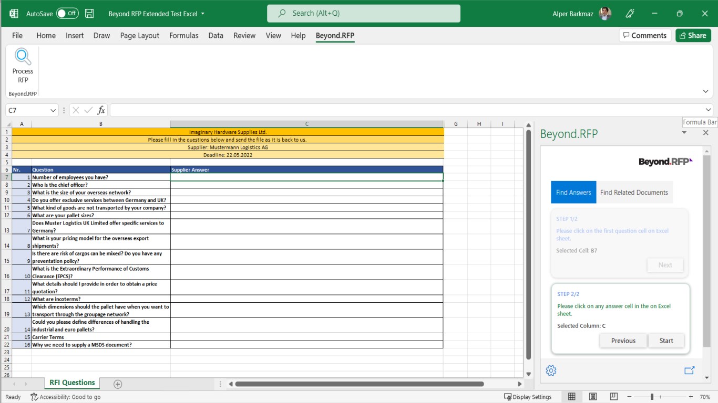Open the Insert Function (fx) dialog
Screen dimensions: 718x403
click(x=100, y=110)
